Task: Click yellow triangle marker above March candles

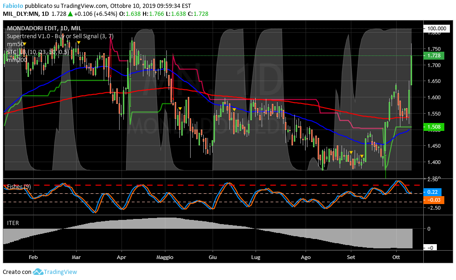Action: pos(79,43)
